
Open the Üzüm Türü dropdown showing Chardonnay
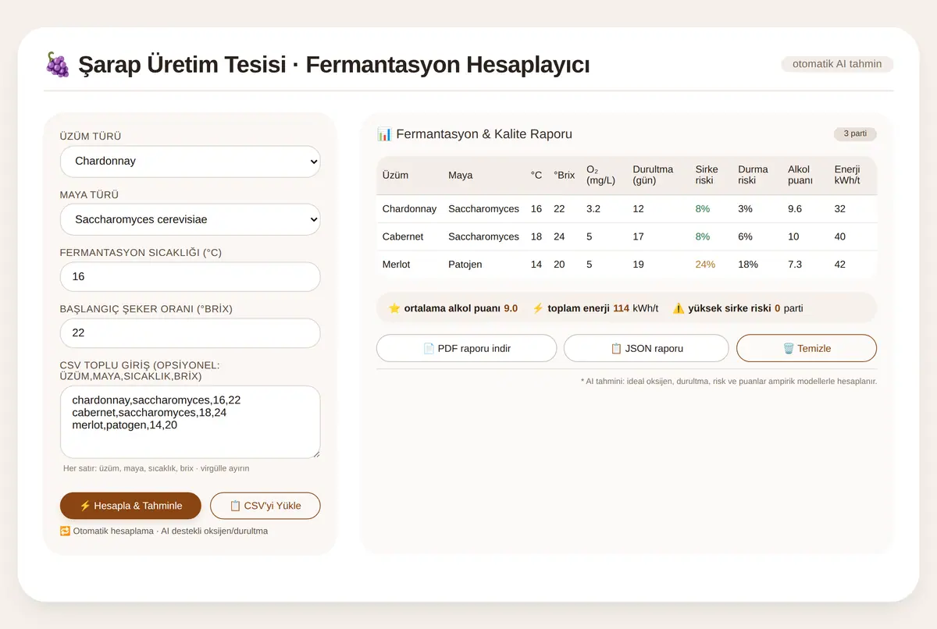click(x=191, y=162)
